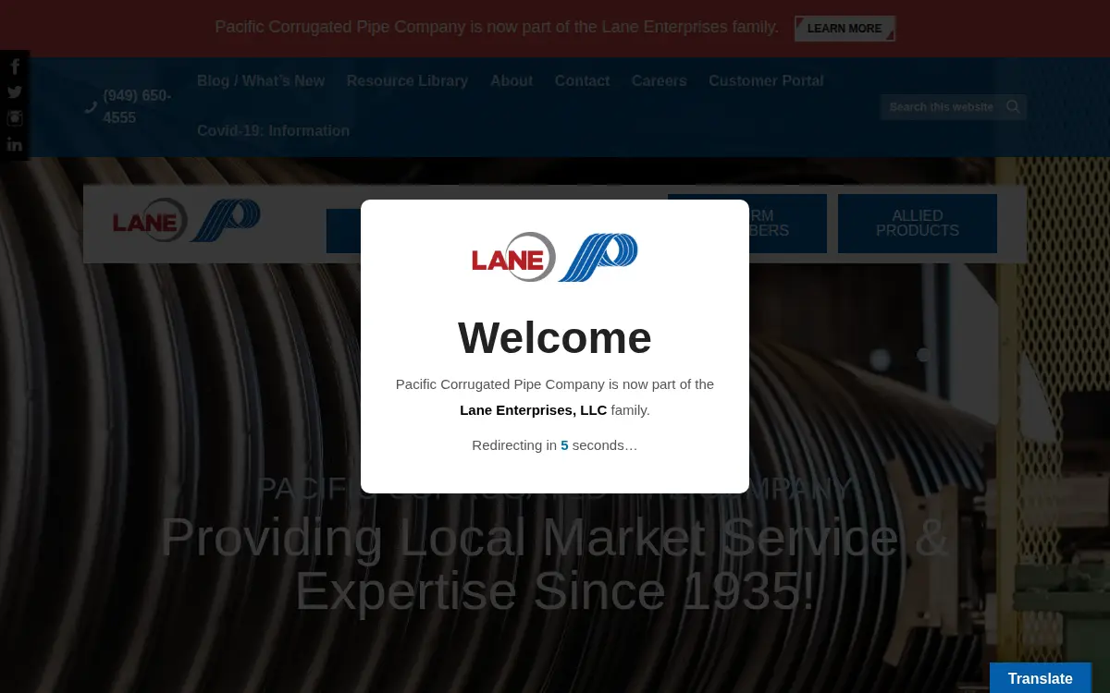The width and height of the screenshot is (1110, 693).
Task: Open the Customer Portal link
Action: [766, 81]
